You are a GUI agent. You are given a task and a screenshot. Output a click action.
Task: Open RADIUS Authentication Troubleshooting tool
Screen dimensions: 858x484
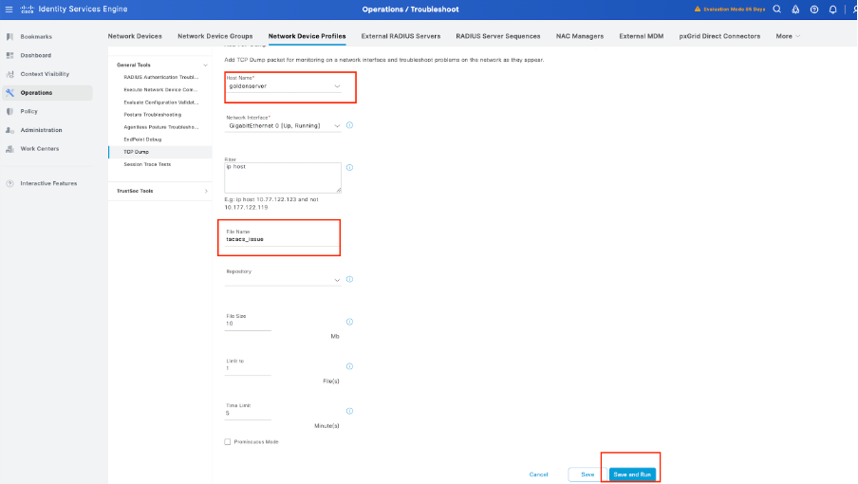[x=161, y=78]
